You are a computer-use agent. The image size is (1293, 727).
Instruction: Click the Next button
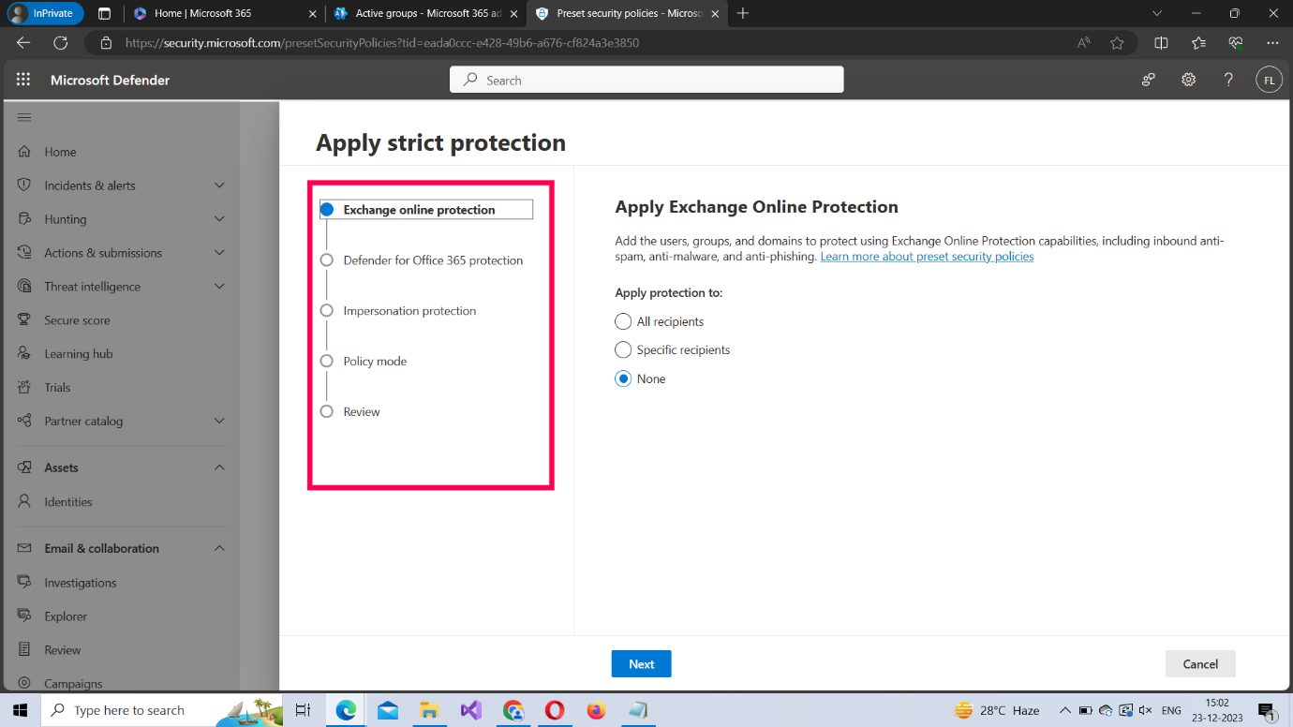coord(641,663)
